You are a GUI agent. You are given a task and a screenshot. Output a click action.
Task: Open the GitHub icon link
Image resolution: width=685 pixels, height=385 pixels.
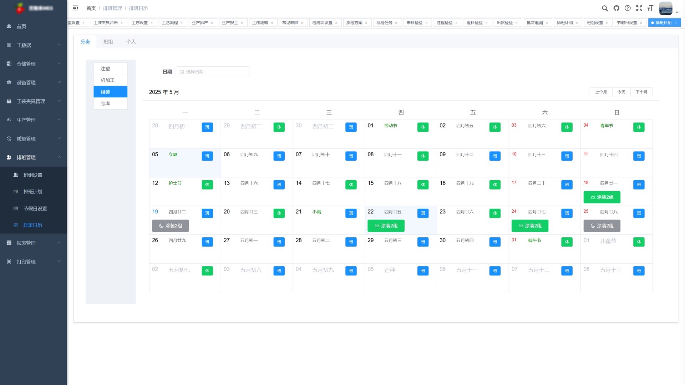click(616, 8)
